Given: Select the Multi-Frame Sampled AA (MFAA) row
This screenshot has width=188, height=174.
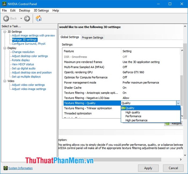Looking at the screenshot, I should (x=121, y=67).
